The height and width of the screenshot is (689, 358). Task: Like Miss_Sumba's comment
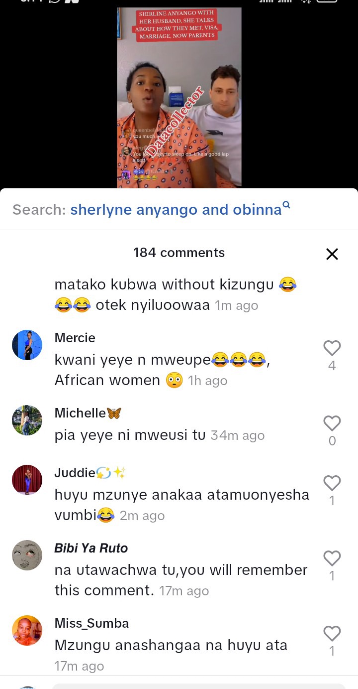point(332,633)
